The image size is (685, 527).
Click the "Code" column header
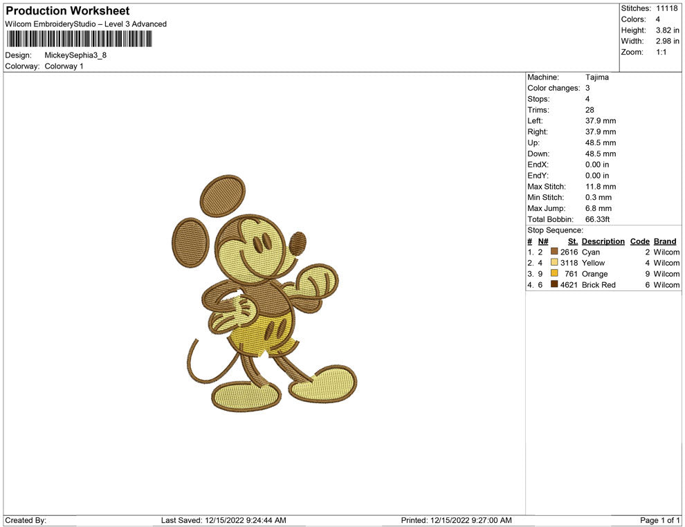pyautogui.click(x=640, y=241)
